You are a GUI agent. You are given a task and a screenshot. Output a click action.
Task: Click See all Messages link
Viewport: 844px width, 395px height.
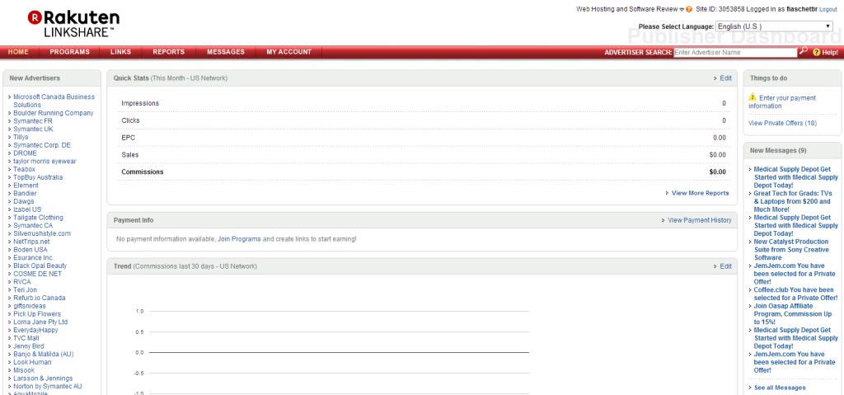click(780, 388)
